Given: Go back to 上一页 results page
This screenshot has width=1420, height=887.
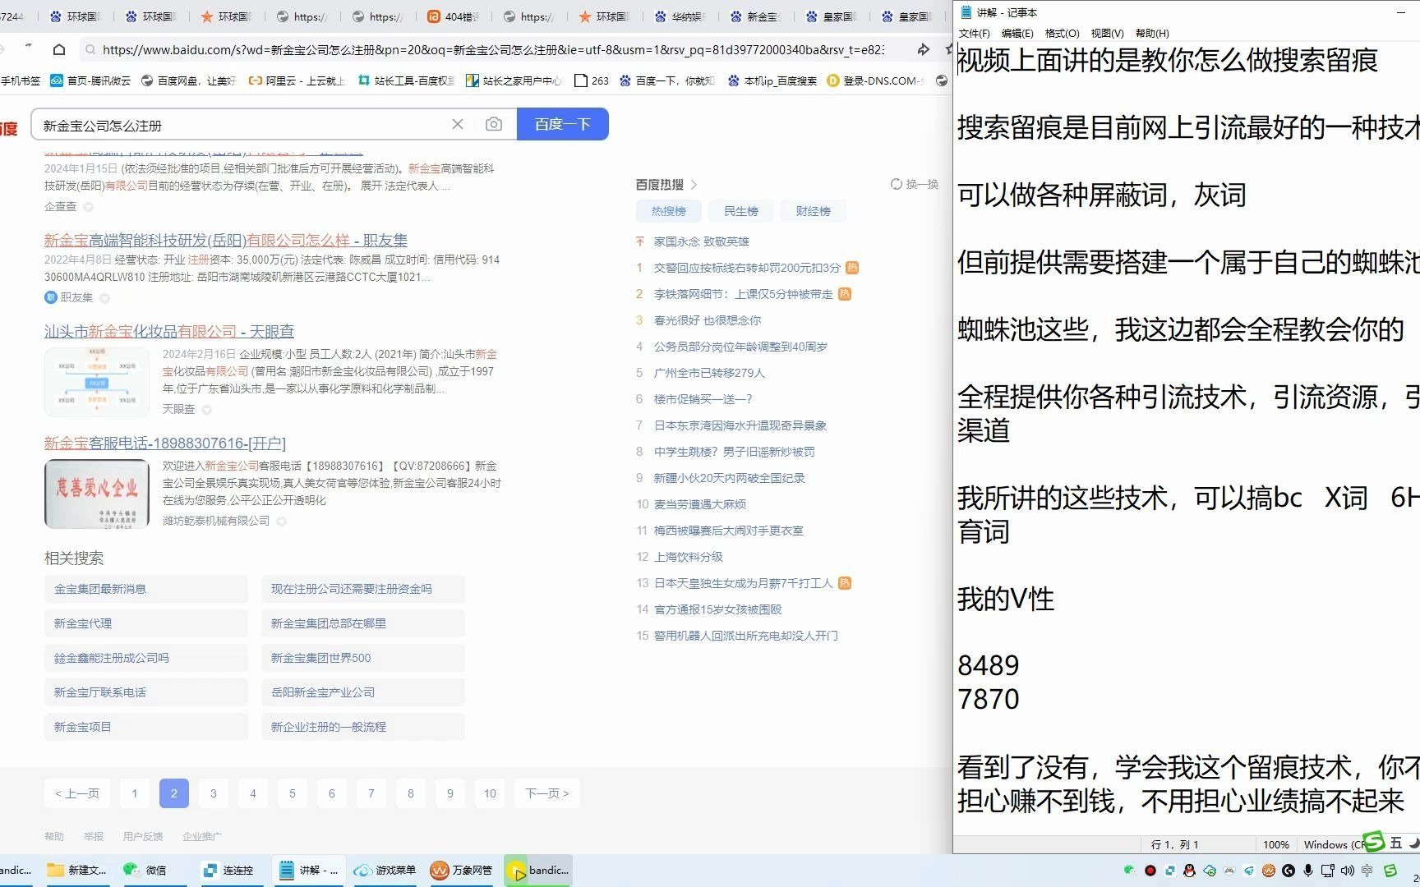Looking at the screenshot, I should tap(76, 793).
